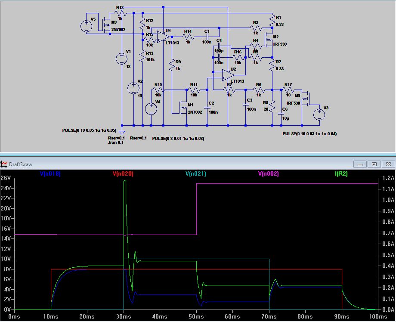Click the 26V voltage axis label
Screen dimensions: 396x322
(x=6, y=178)
